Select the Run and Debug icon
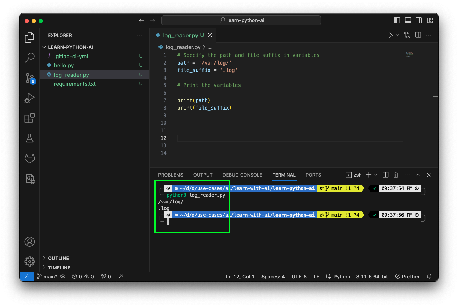Viewport: 458px width, 307px height. click(x=30, y=98)
